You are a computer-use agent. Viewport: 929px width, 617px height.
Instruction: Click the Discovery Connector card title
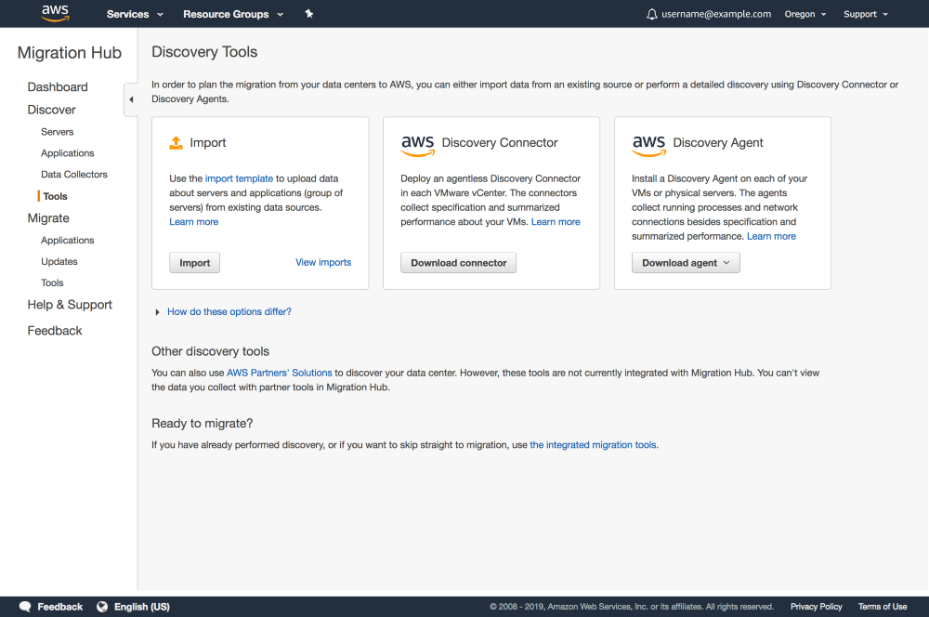[x=500, y=143]
